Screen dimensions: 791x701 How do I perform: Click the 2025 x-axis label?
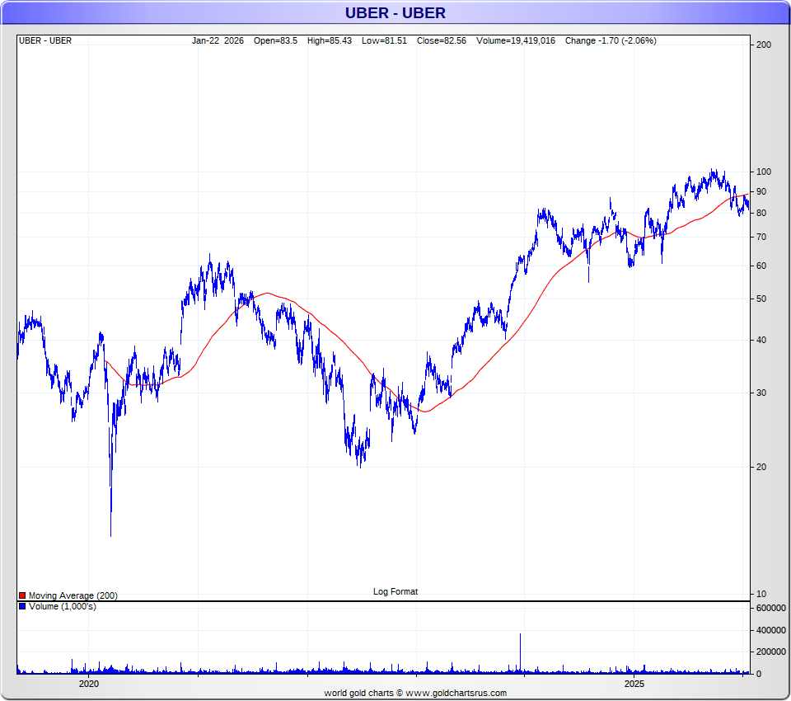(x=634, y=684)
